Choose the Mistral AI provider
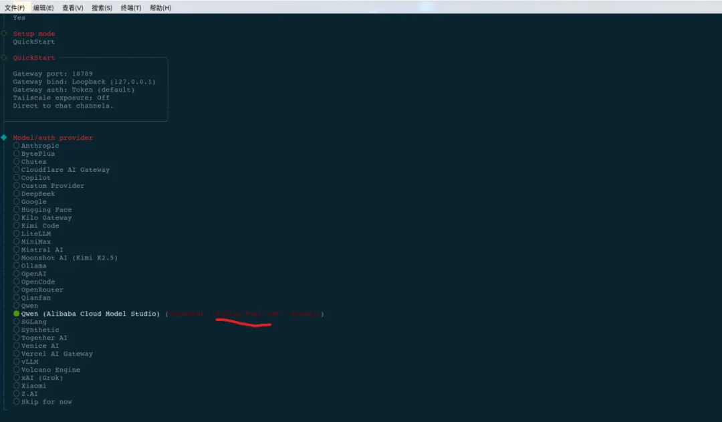The image size is (722, 422). click(38, 249)
